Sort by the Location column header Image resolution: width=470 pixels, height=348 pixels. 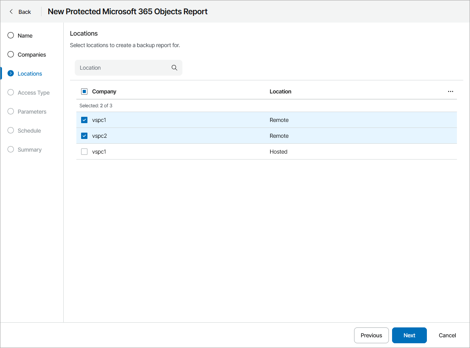pyautogui.click(x=280, y=91)
